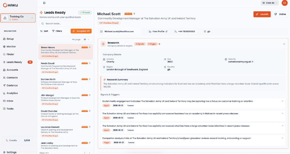The height and width of the screenshot is (154, 290).
Task: Select Leads Ready in navigation
Action: pos(14,62)
